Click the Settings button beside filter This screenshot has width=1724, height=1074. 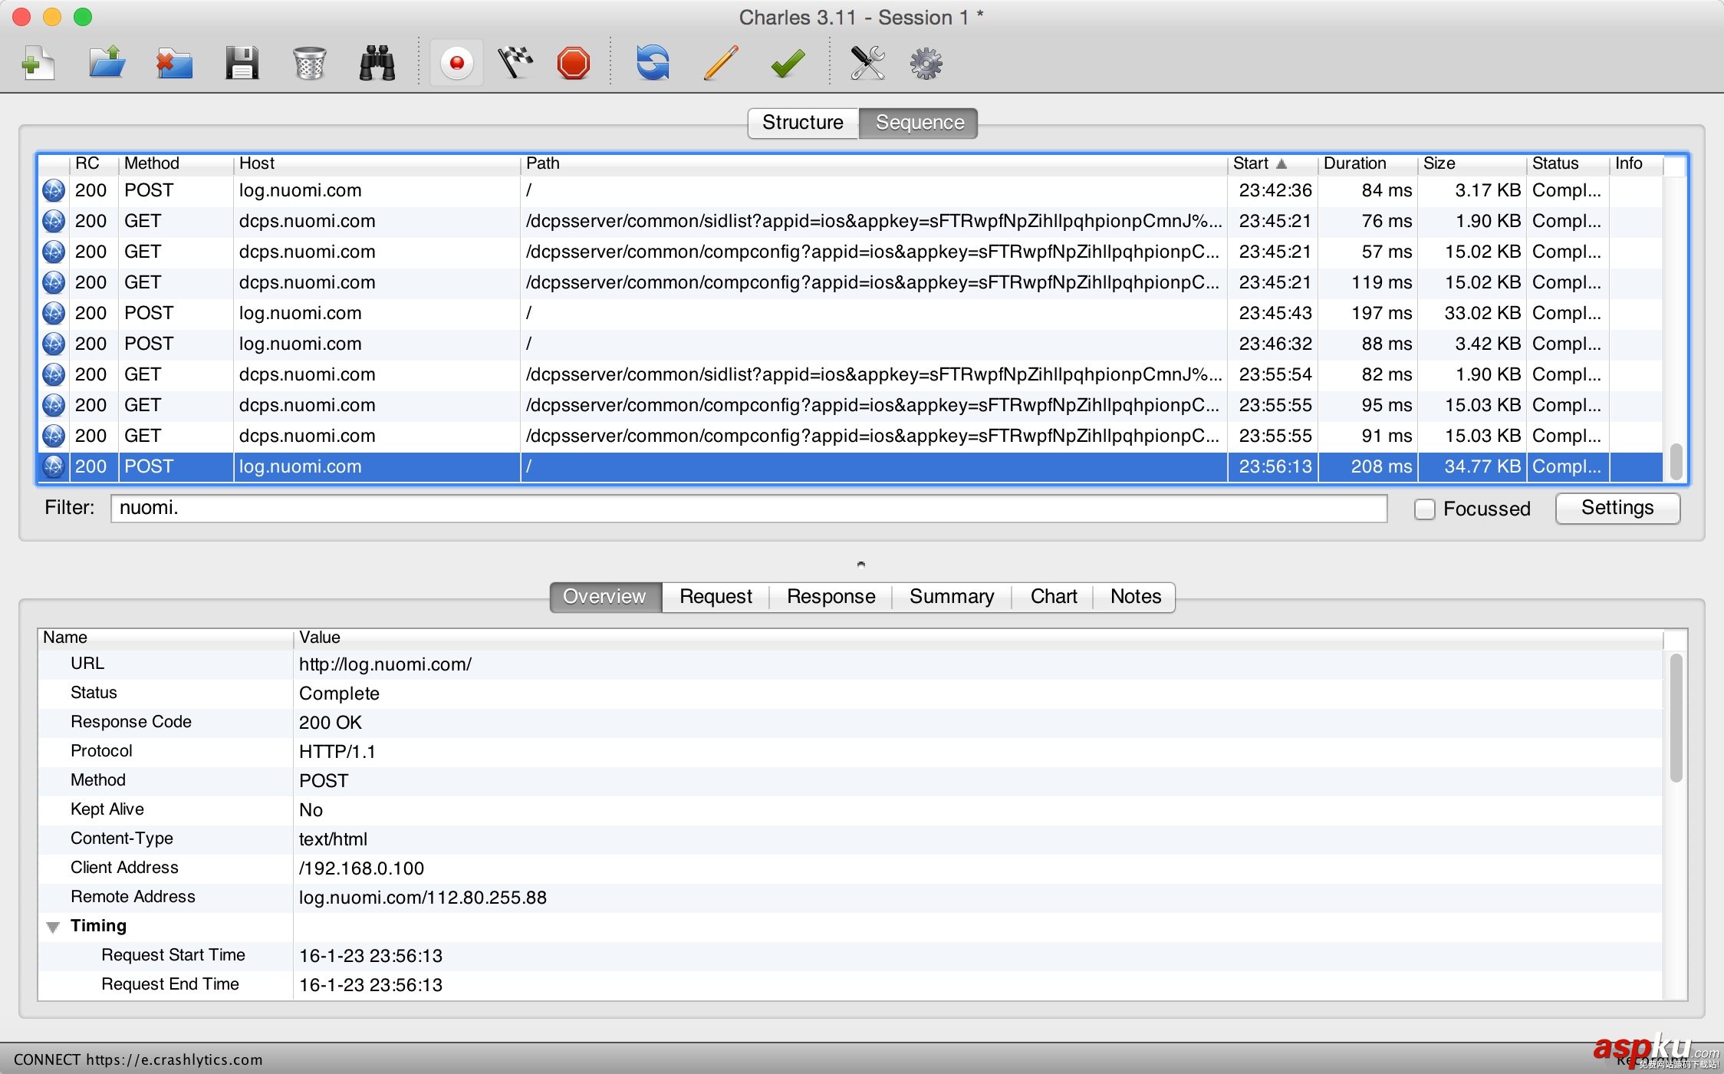coord(1617,508)
